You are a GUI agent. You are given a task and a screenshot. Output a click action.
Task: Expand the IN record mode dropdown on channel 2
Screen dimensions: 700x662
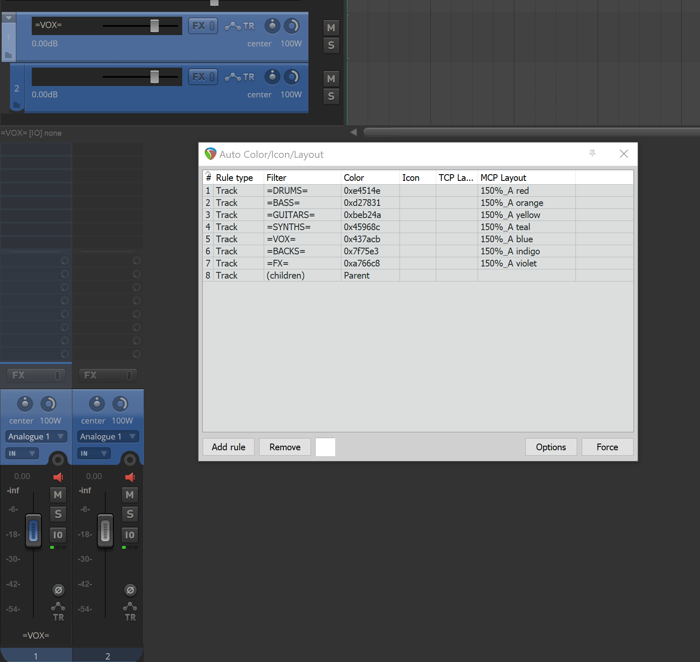click(94, 454)
